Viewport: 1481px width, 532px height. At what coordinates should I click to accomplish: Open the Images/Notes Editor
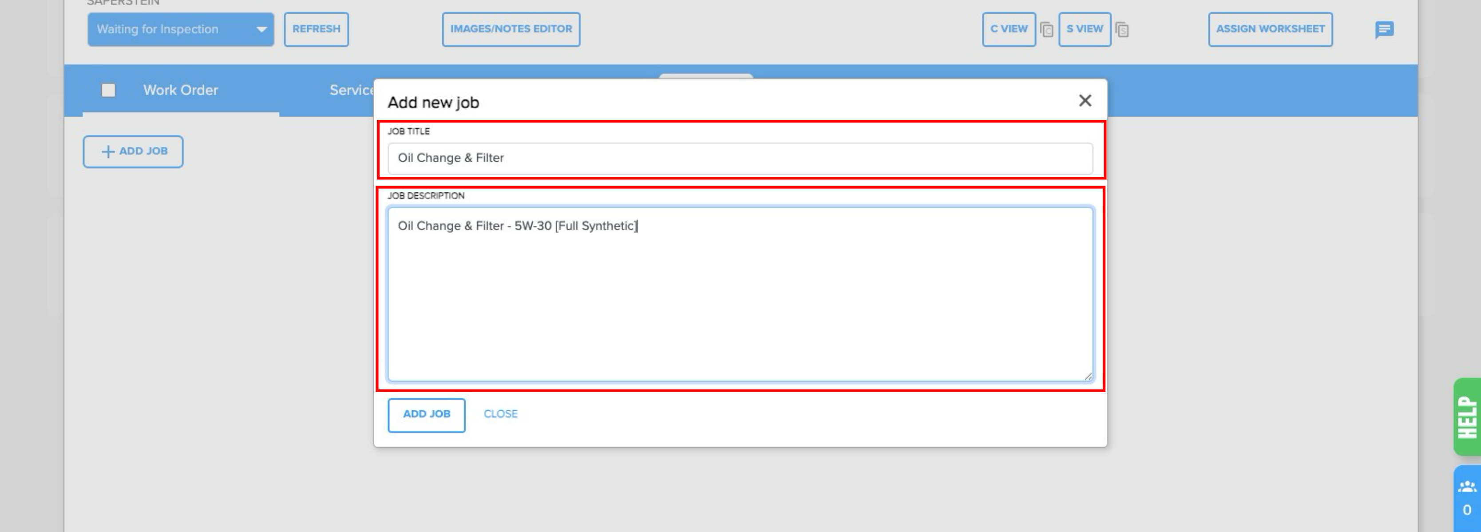coord(511,29)
